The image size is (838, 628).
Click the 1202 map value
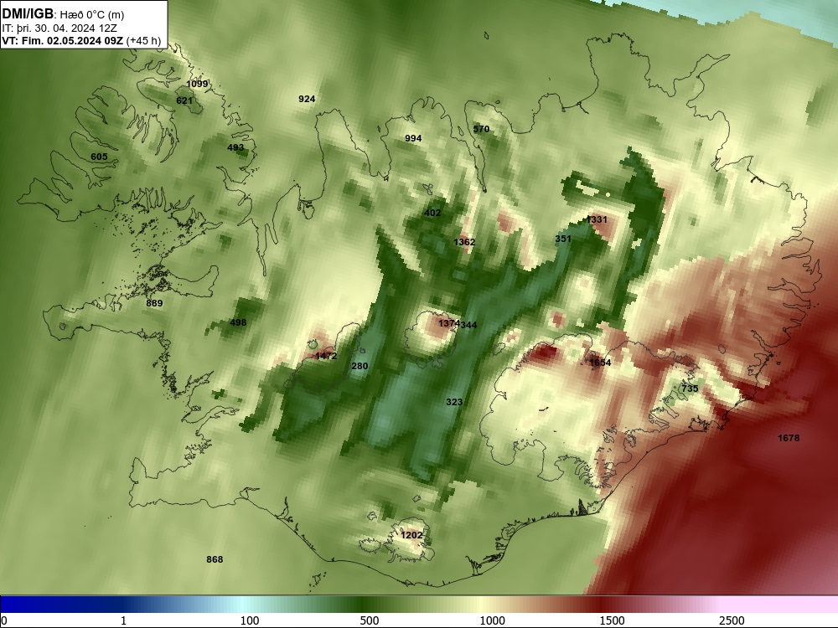tap(411, 535)
